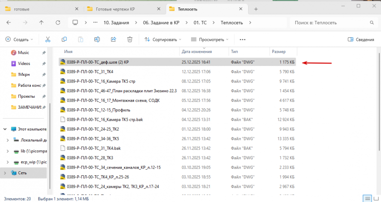Select Сеть in navigation pane

[22, 173]
